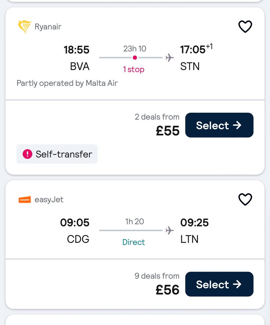
Task: Tap the '9 deals from' price text
Action: pos(157,276)
